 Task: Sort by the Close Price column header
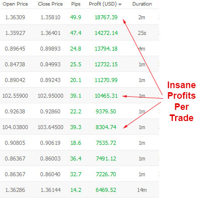click(x=50, y=4)
